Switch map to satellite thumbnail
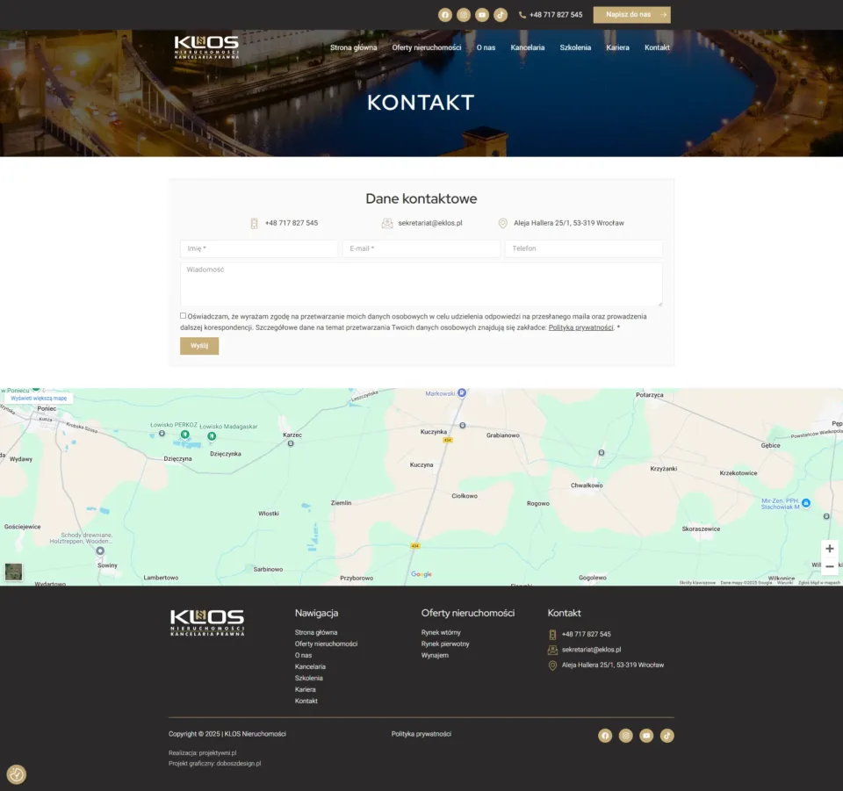Image resolution: width=843 pixels, height=791 pixels. [13, 572]
